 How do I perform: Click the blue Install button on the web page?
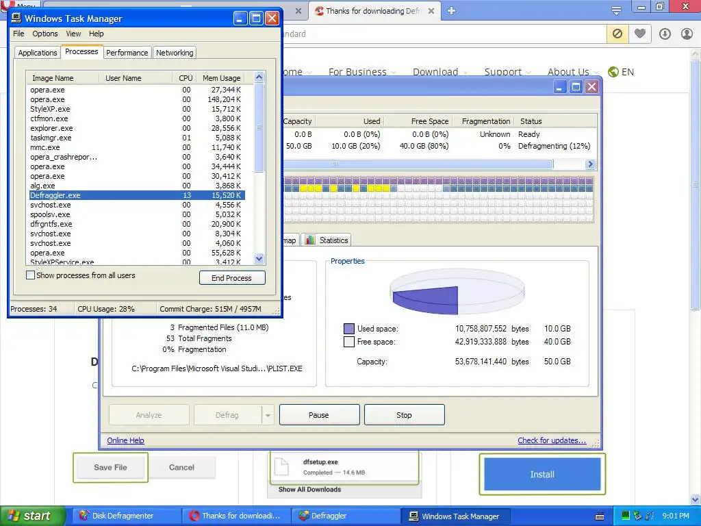[x=542, y=474]
